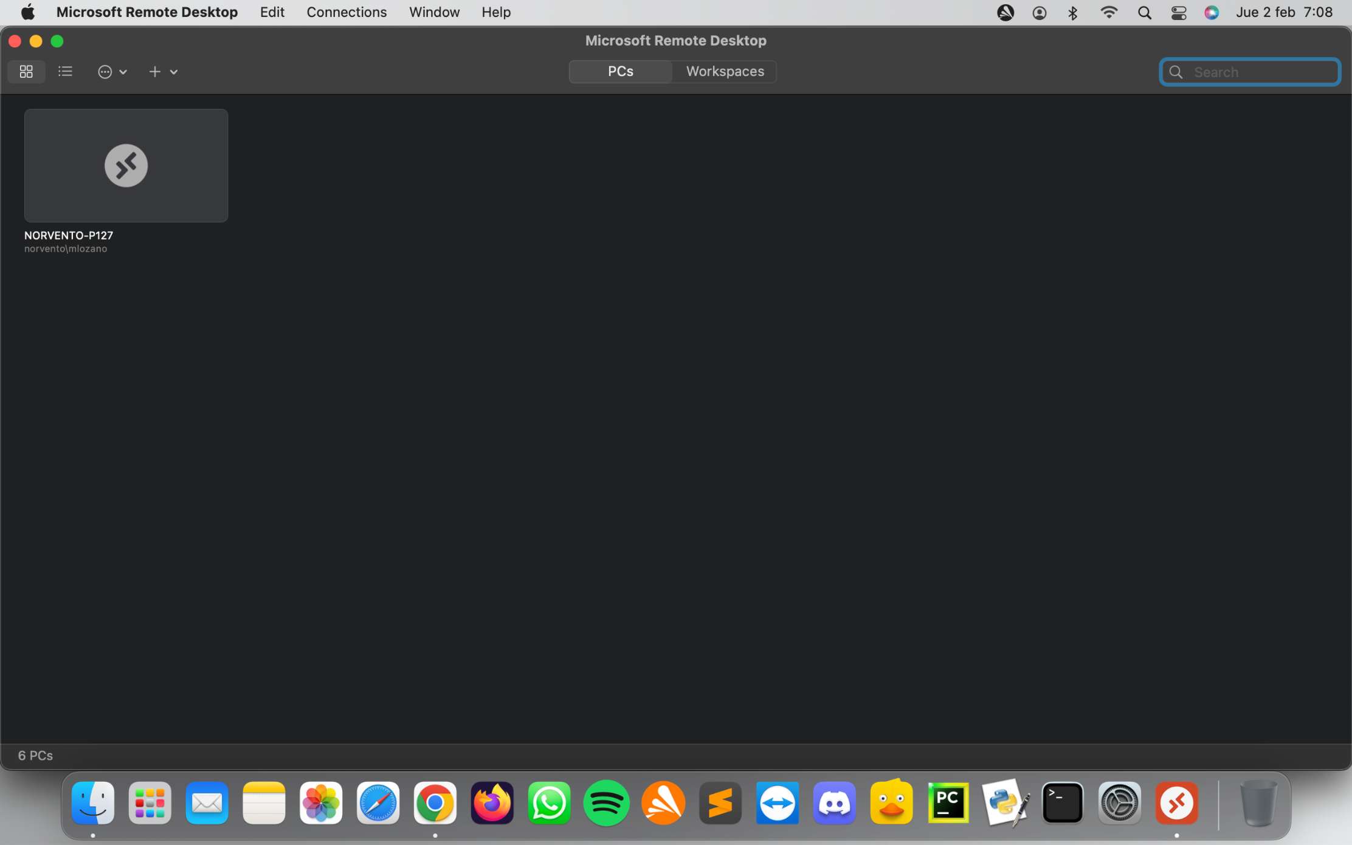Open the orange Swift app in Dock
The height and width of the screenshot is (845, 1352).
(x=663, y=803)
